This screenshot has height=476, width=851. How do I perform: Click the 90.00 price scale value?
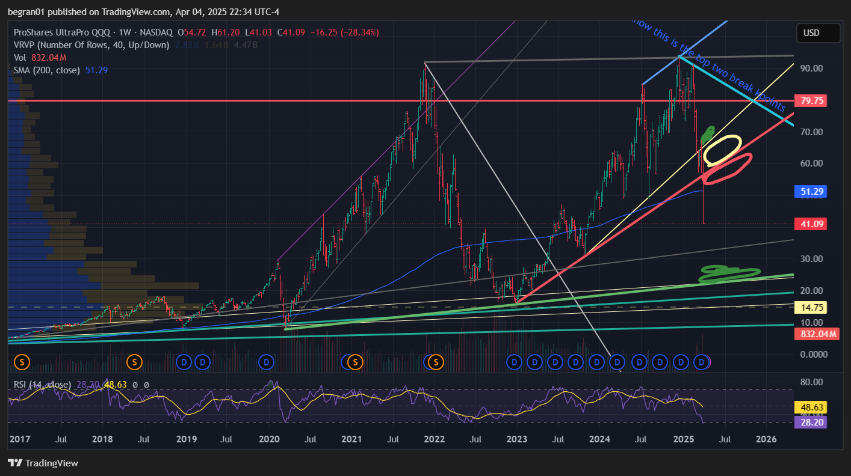(811, 69)
